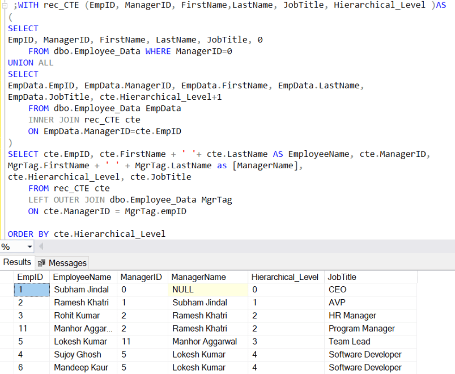Click the truncated Manhor Aggar... cell
Viewport: 455px width, 374px height.
click(x=82, y=329)
